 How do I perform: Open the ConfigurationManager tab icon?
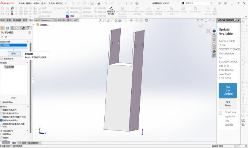(13, 28)
